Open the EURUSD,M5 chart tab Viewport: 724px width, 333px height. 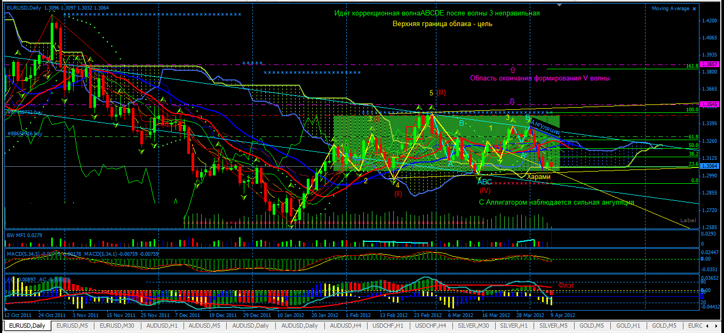73,326
